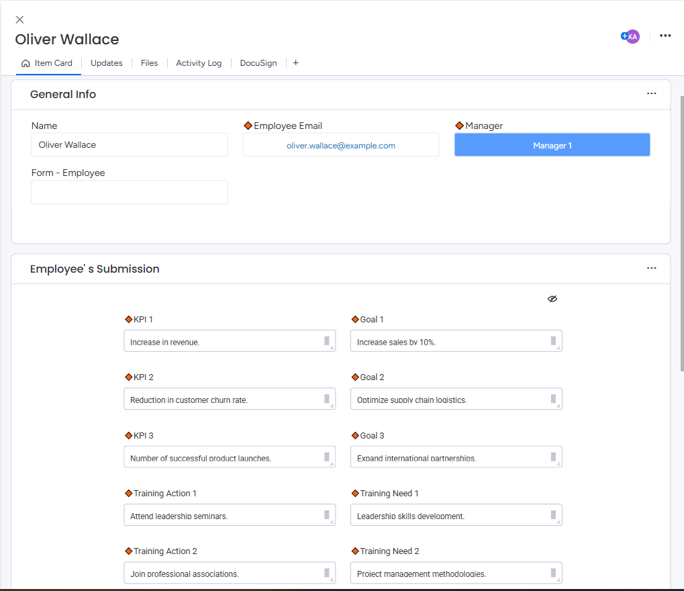Open the Manager 1 status dropdown
The width and height of the screenshot is (684, 591).
pos(552,145)
